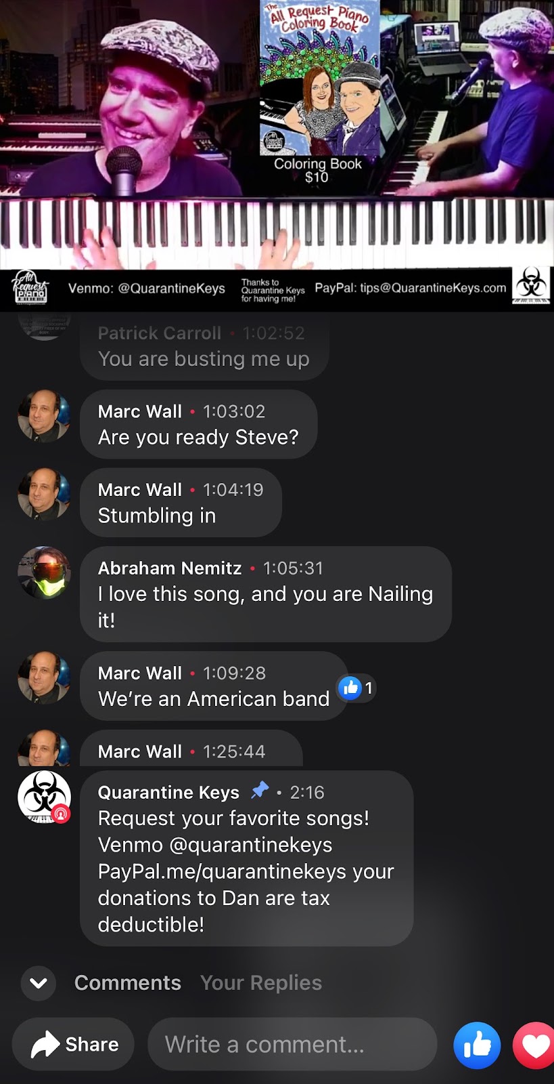Open Abraham Nemitz's profile name
The image size is (554, 1084).
point(170,568)
